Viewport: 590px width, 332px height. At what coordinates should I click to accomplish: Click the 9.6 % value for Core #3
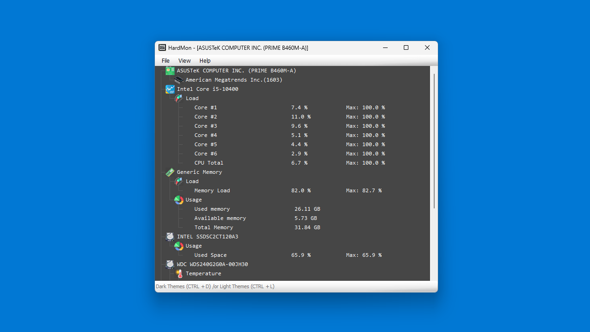tap(299, 126)
